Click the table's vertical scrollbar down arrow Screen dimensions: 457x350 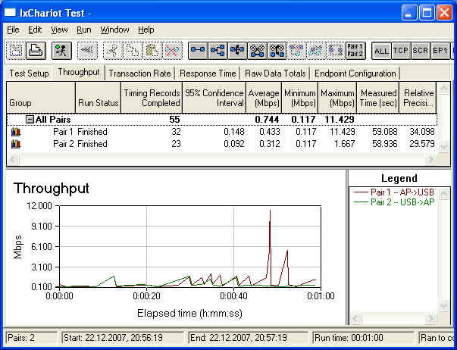(x=443, y=146)
